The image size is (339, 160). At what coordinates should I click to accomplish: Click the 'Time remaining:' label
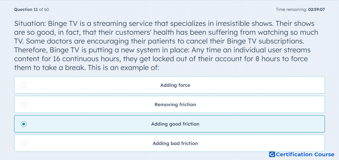pyautogui.click(x=292, y=9)
